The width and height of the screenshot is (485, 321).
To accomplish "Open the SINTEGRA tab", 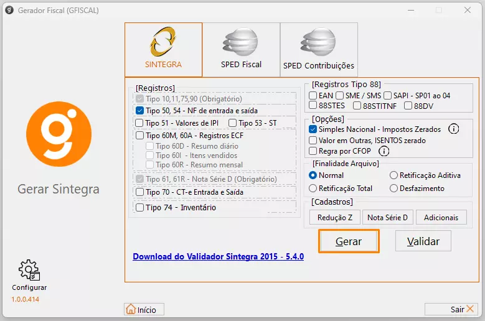I will pyautogui.click(x=163, y=49).
